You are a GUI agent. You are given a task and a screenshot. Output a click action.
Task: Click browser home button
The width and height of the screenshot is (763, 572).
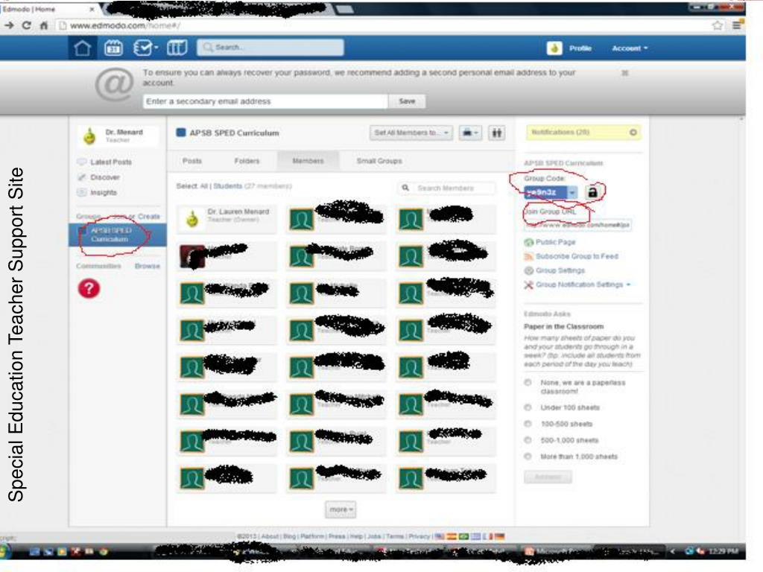44,26
